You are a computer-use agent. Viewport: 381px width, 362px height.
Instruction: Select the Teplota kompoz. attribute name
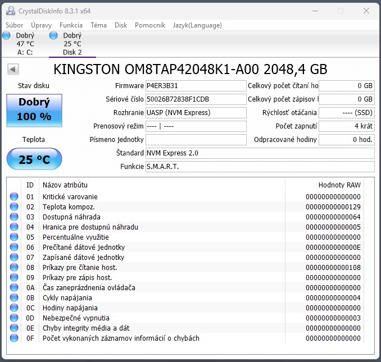point(69,207)
